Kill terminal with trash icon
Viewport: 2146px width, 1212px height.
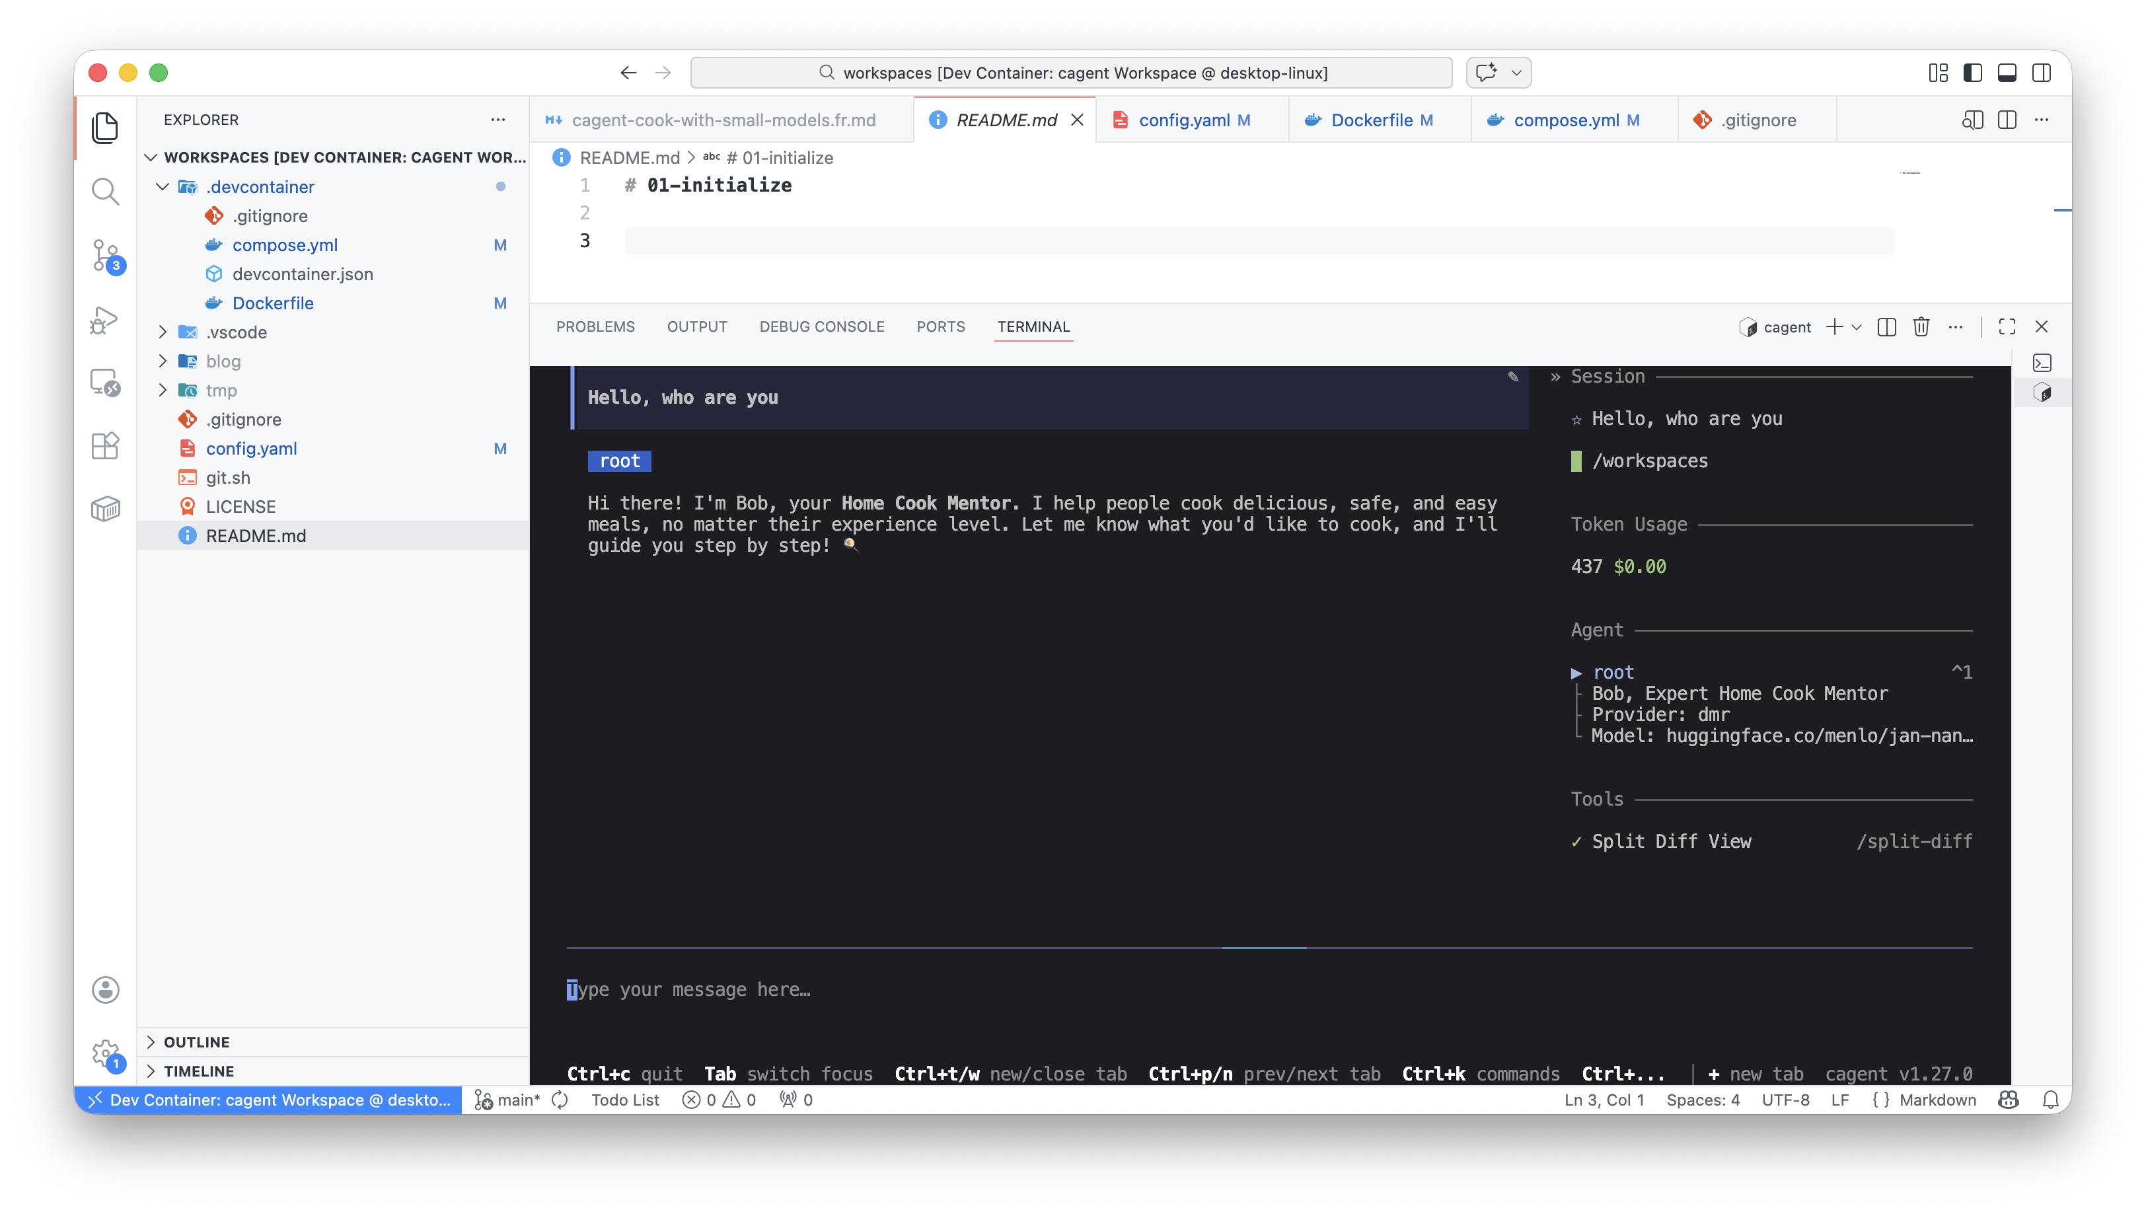coord(1921,326)
